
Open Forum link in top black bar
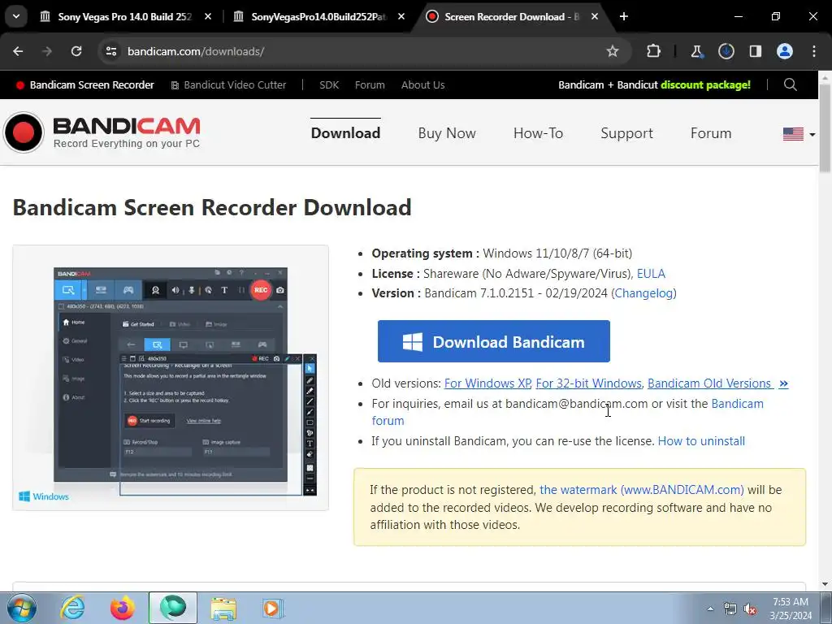click(x=370, y=84)
